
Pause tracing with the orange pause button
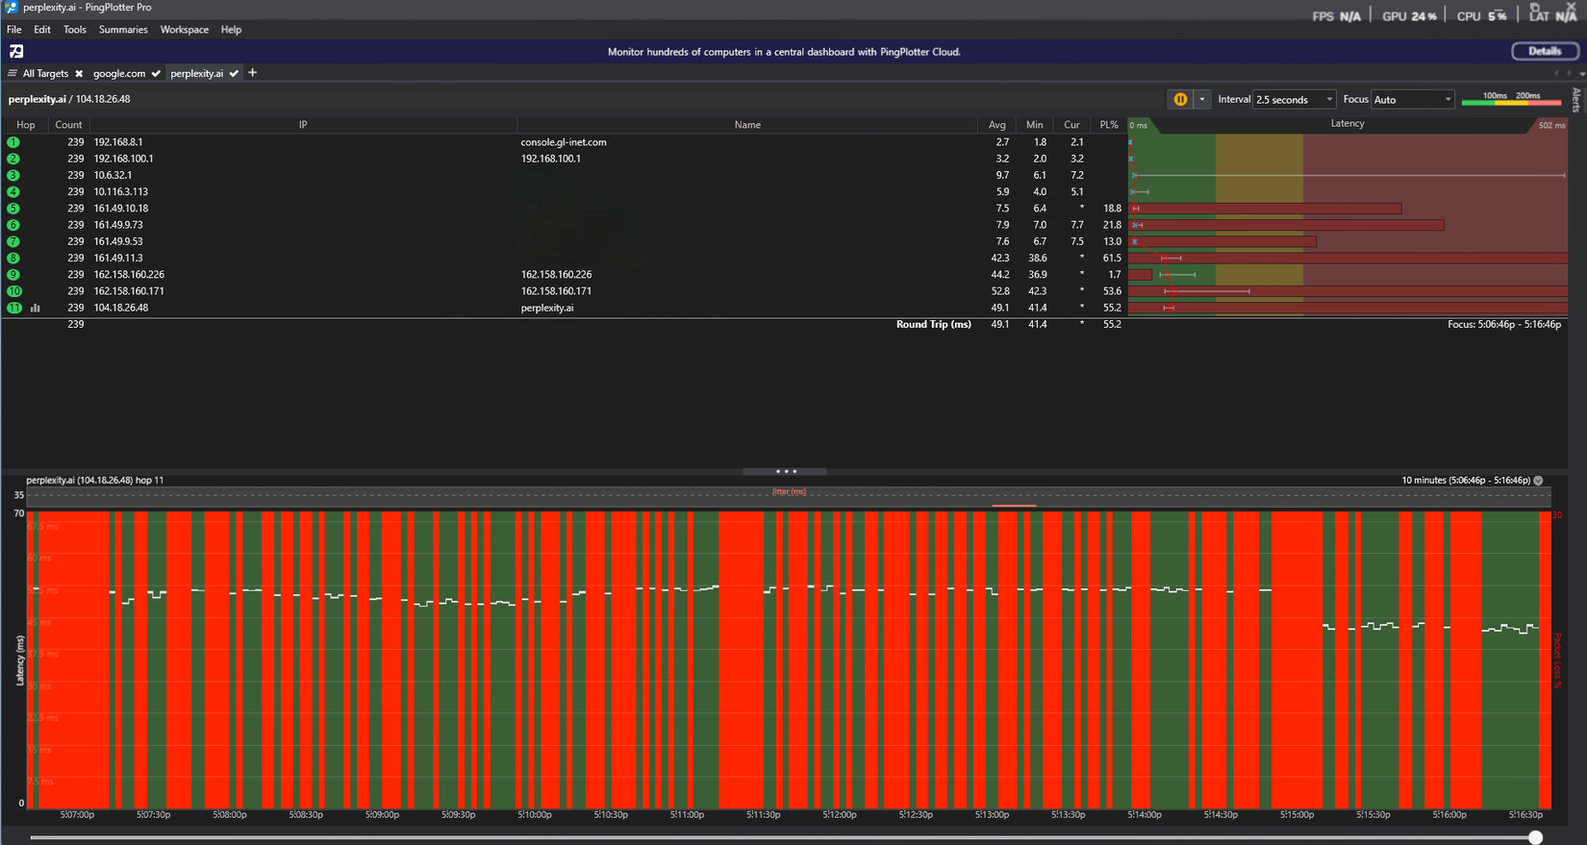[x=1180, y=99]
